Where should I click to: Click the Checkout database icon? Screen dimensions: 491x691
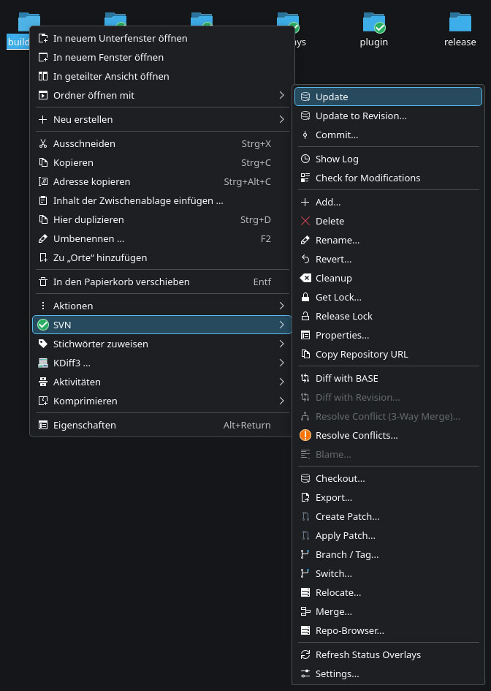305,478
